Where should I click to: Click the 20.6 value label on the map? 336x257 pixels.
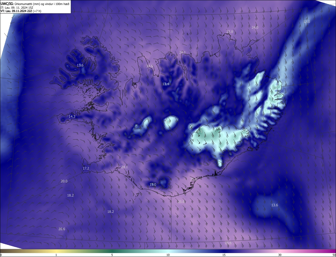click(x=62, y=229)
